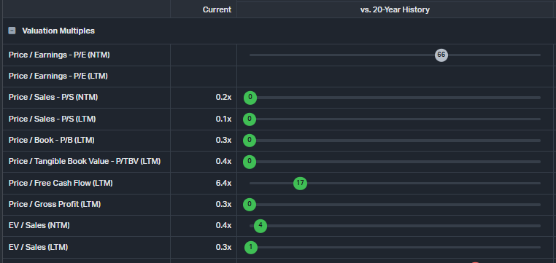Click the 0.4x value for P/TBV (LTM)

(x=223, y=162)
